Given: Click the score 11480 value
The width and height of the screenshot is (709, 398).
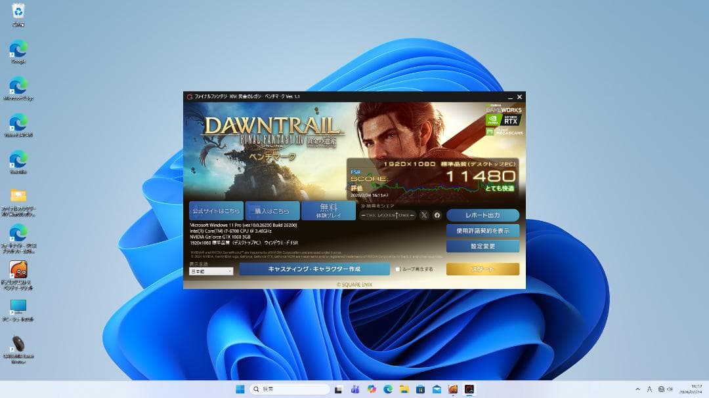Looking at the screenshot, I should tap(481, 176).
